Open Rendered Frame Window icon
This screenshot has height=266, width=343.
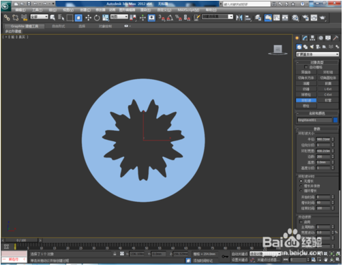pyautogui.click(x=314, y=18)
